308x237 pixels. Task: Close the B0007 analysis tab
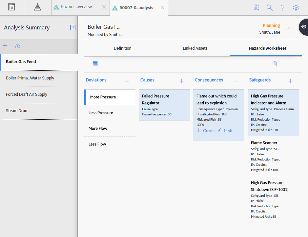point(163,8)
